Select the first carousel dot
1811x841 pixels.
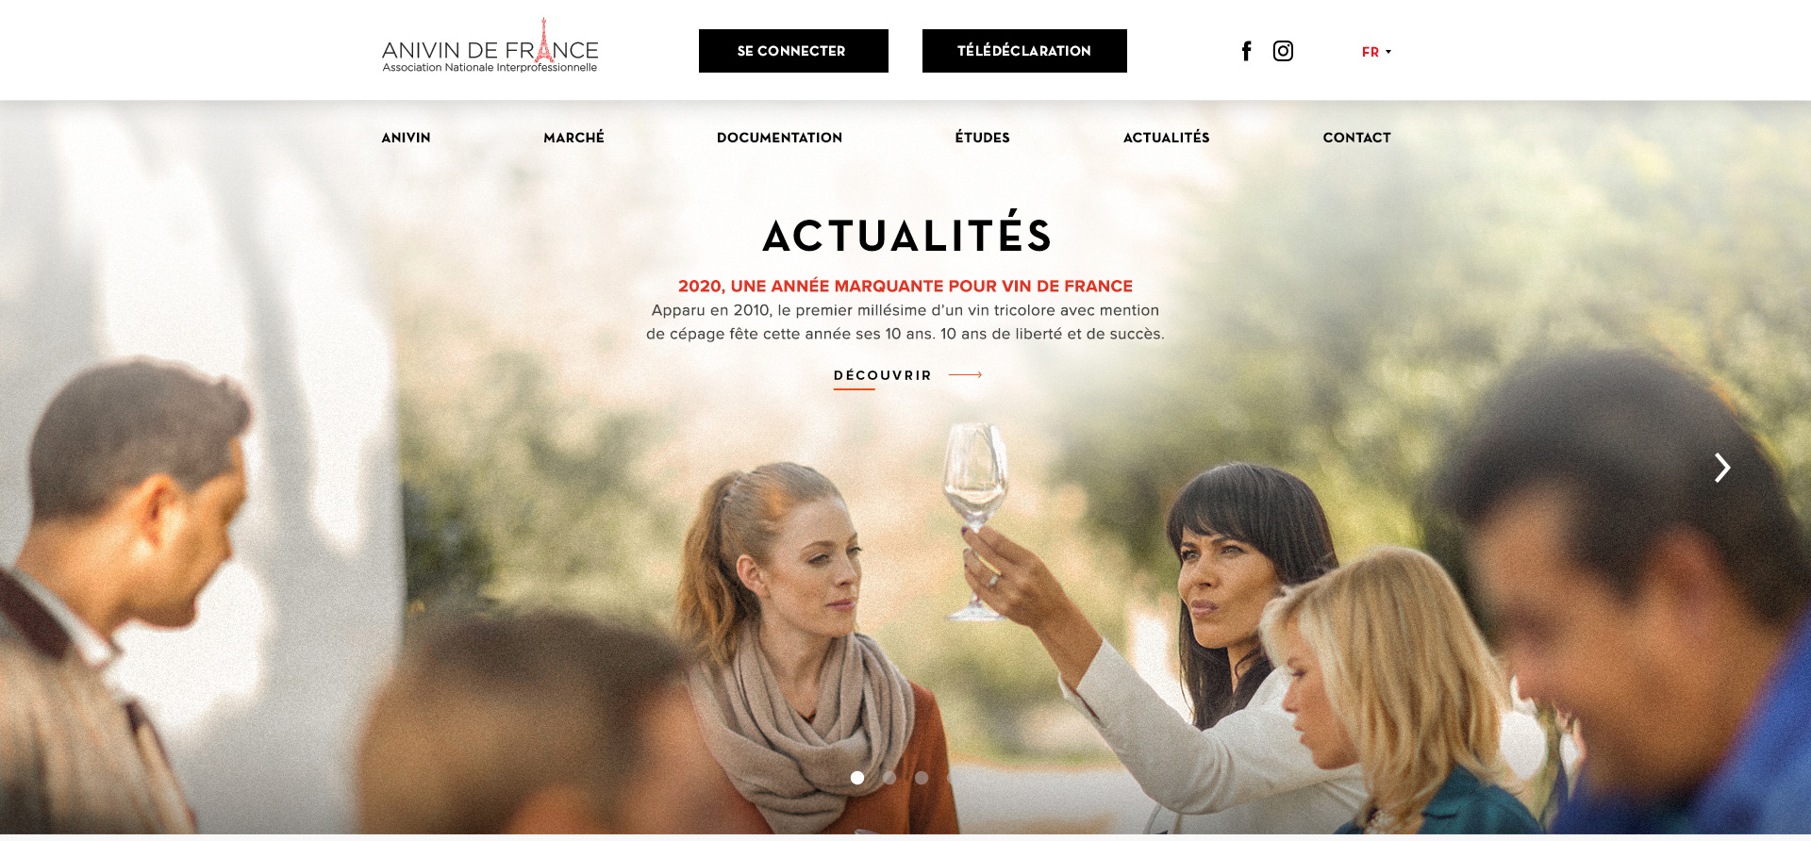tap(857, 778)
